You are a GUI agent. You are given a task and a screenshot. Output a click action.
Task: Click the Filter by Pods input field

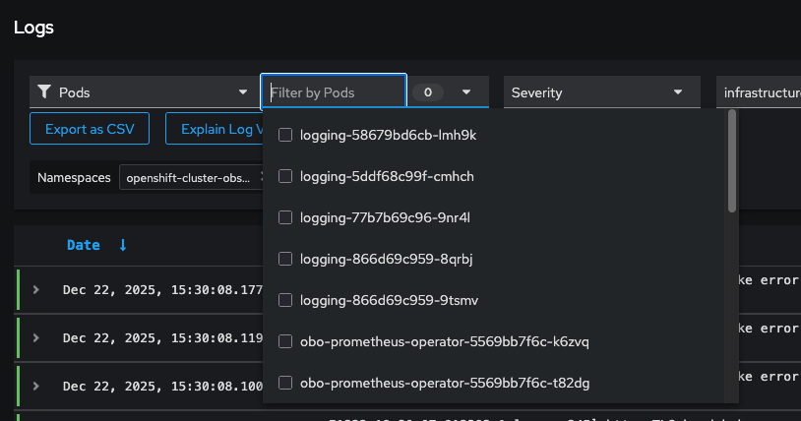[x=334, y=92]
